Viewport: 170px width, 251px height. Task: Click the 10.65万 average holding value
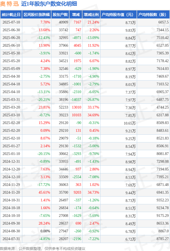tap(130, 123)
